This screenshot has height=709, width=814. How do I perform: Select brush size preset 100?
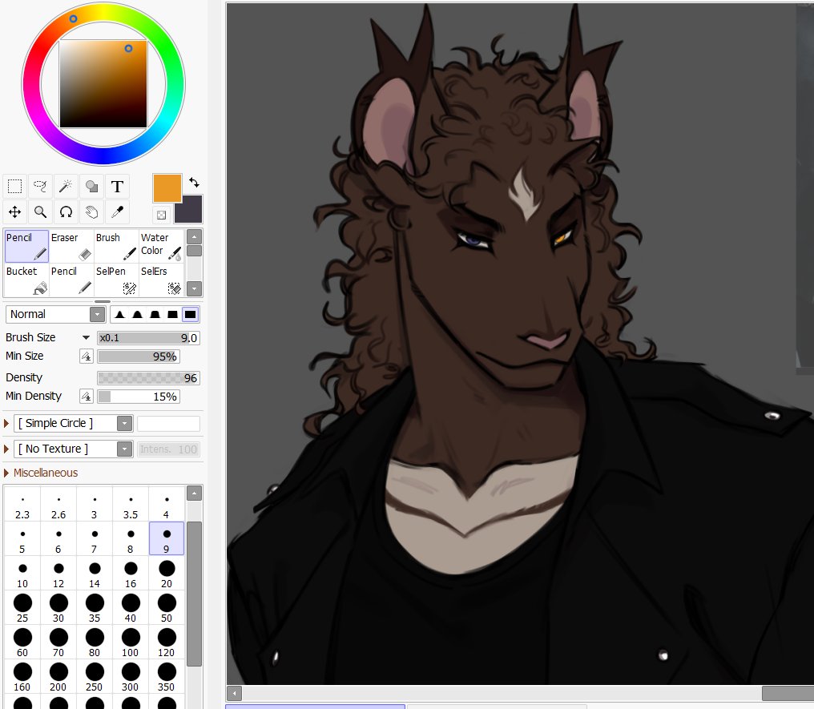(131, 643)
